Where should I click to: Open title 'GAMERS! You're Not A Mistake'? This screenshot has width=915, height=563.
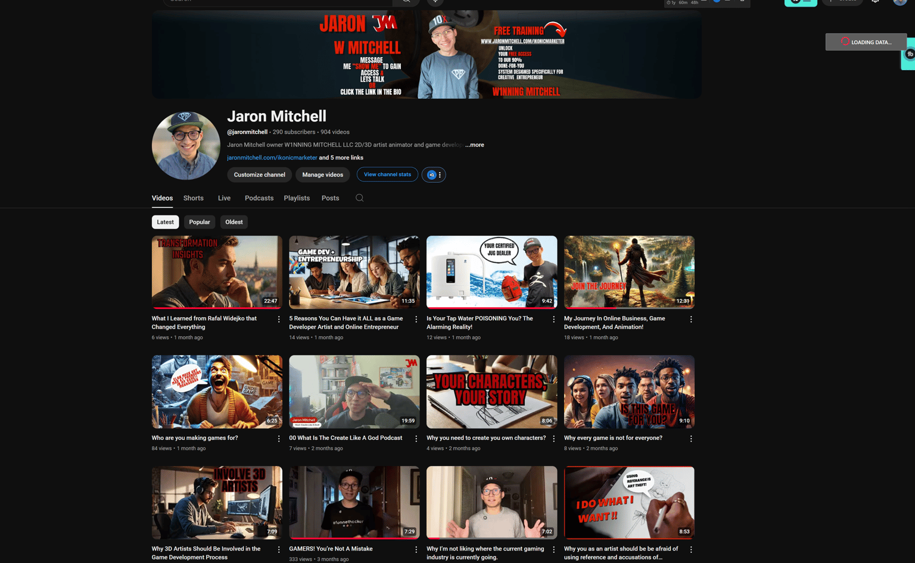coord(331,549)
